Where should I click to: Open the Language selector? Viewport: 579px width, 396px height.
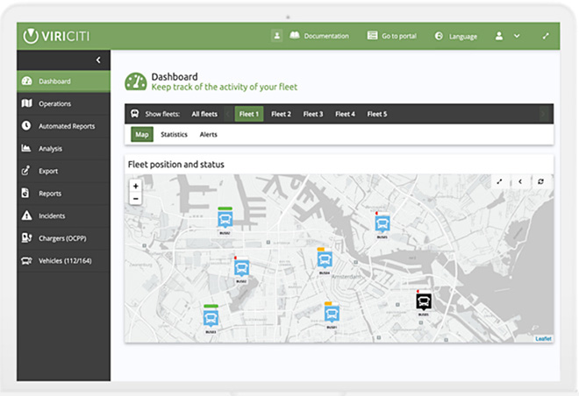[456, 36]
